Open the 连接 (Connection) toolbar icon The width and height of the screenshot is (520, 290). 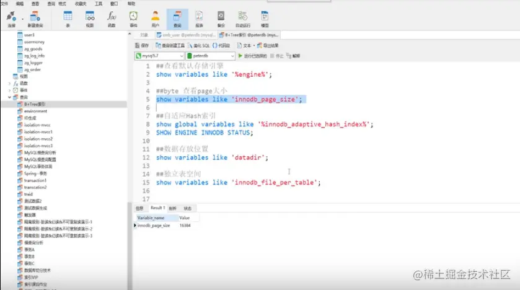pos(11,19)
